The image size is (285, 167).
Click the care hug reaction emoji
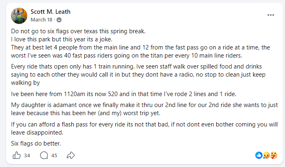(274, 155)
